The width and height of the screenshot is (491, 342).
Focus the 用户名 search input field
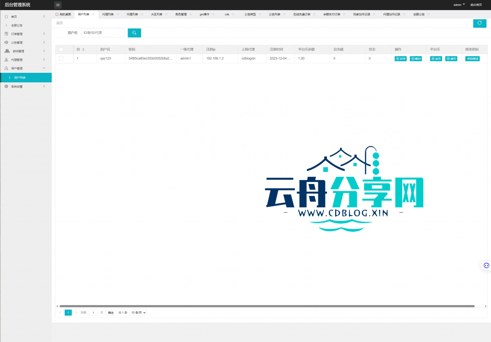point(103,33)
